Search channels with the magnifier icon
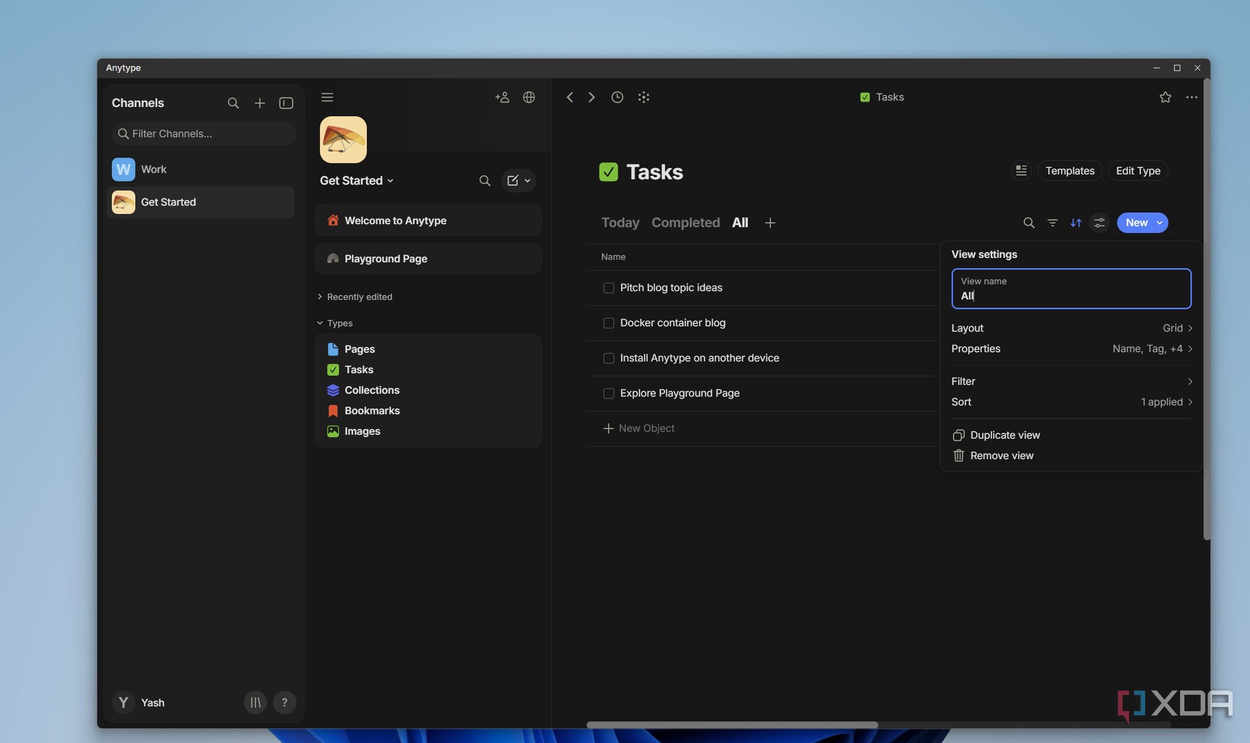Viewport: 1250px width, 743px height. [233, 103]
